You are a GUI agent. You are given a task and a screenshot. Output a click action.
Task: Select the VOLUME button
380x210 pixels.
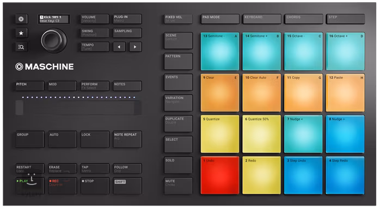point(95,19)
